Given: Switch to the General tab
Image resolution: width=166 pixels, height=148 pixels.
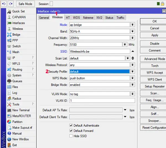Looking at the screenshot, I should click(x=44, y=18).
